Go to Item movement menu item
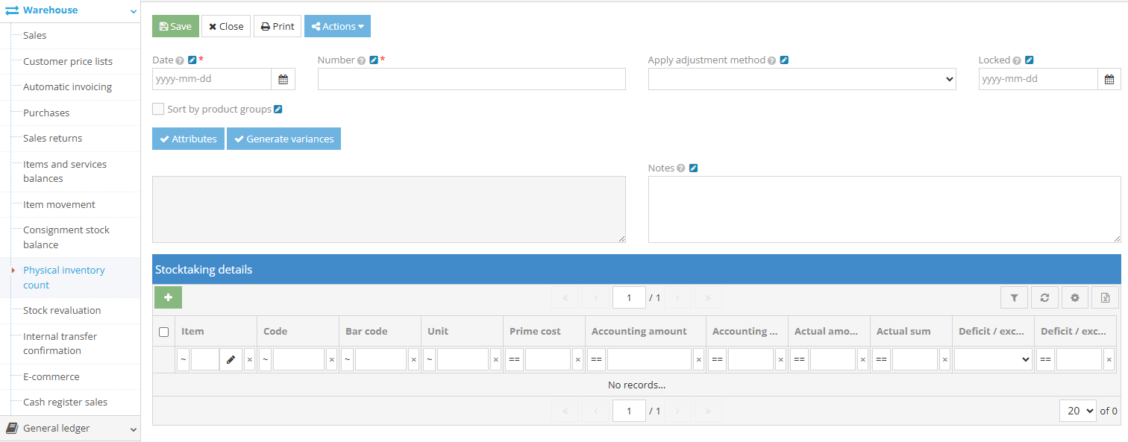 (59, 205)
